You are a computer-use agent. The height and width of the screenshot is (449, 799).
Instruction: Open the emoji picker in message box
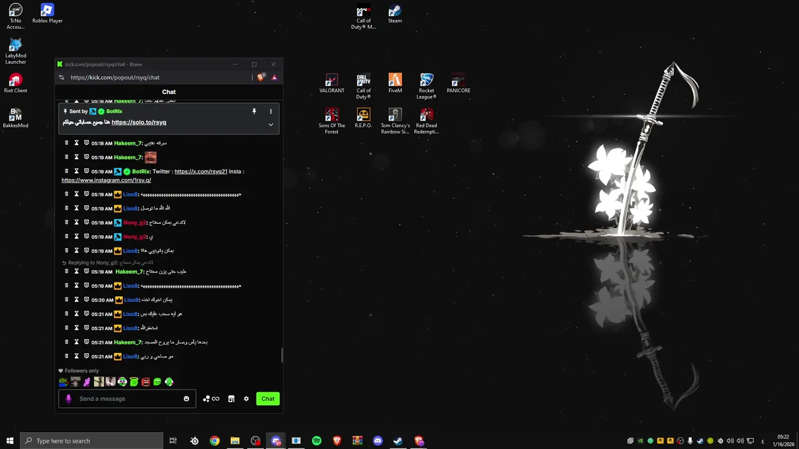[186, 398]
